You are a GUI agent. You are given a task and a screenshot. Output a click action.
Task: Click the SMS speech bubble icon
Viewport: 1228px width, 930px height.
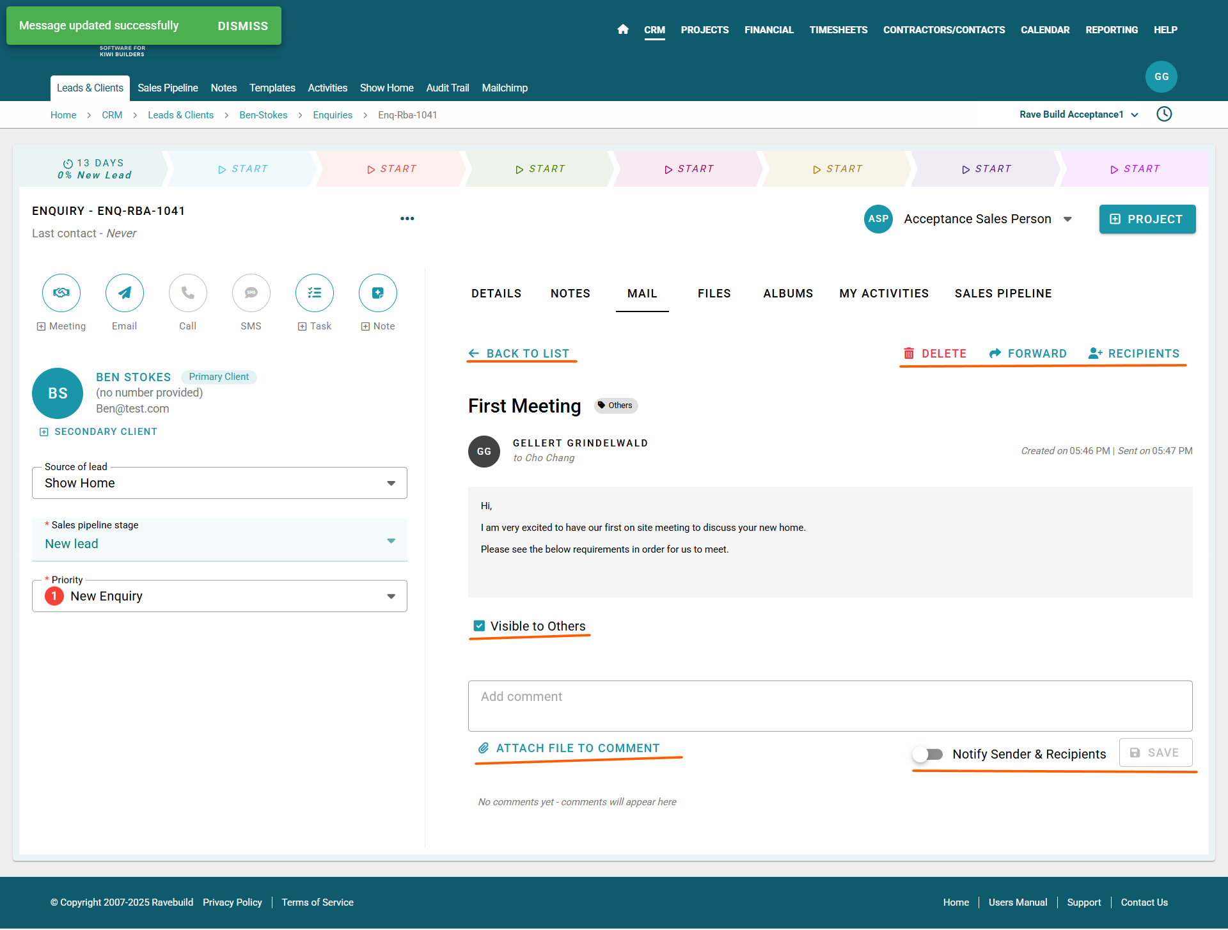point(251,293)
